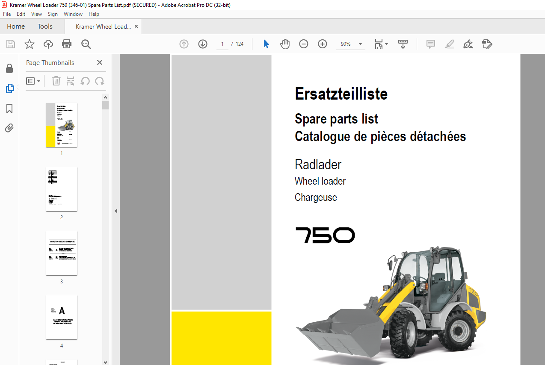
Task: Zoom out with the minus icon
Action: pyautogui.click(x=304, y=44)
